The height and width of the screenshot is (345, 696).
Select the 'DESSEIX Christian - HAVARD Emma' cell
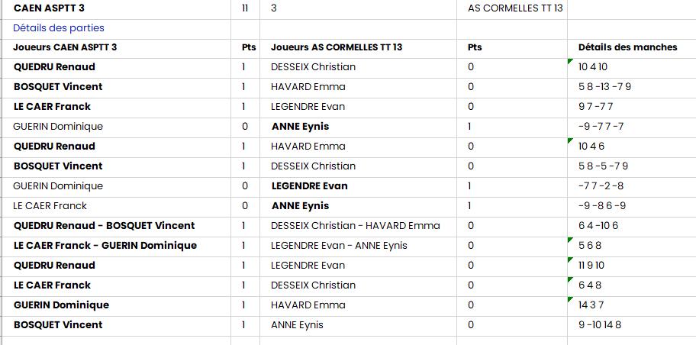coord(355,226)
